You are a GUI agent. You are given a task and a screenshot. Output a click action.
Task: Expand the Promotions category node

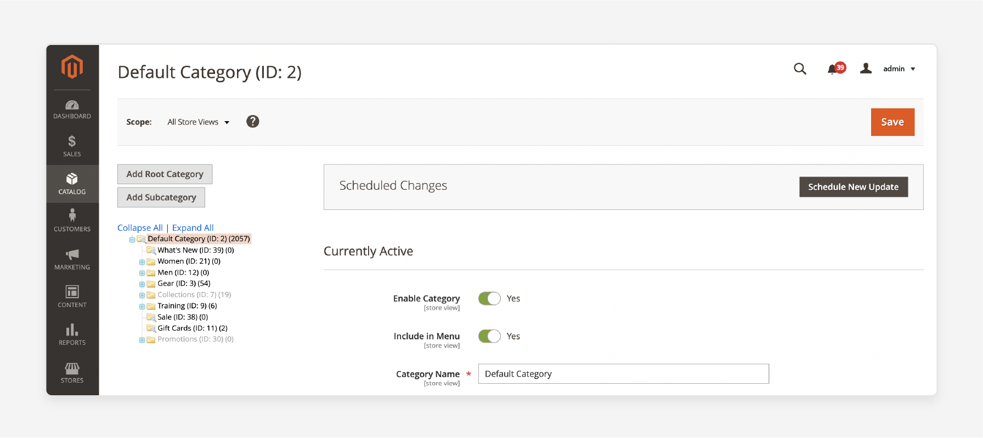(x=142, y=340)
